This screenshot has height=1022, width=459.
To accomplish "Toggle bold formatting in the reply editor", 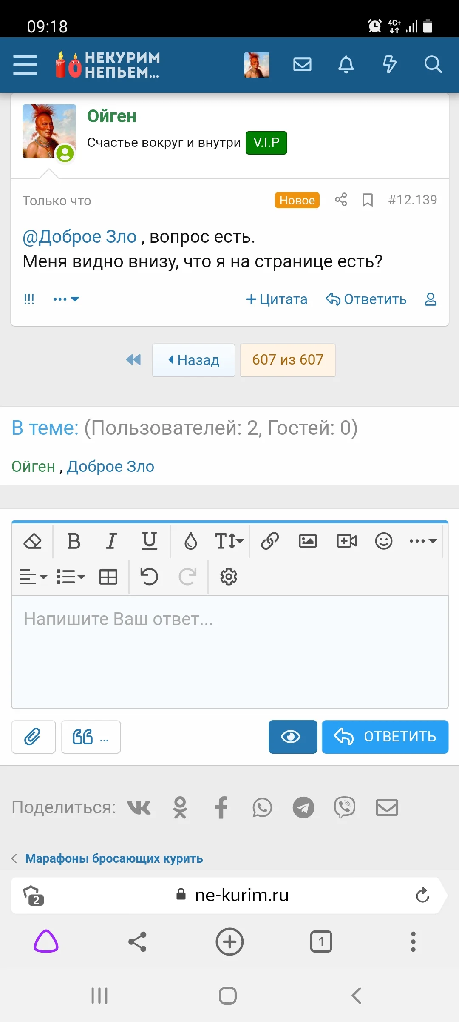I will (x=73, y=541).
